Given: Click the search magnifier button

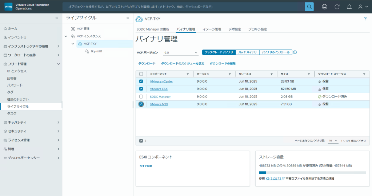Looking at the screenshot, I should coord(309,7).
